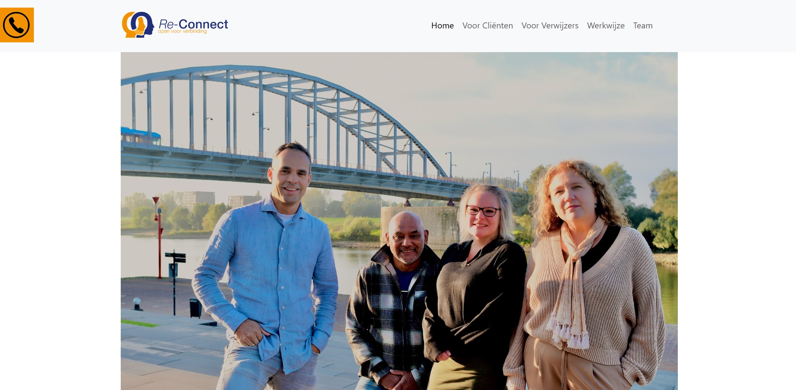The height and width of the screenshot is (390, 796).
Task: Go to the Home menu item
Action: (x=442, y=25)
